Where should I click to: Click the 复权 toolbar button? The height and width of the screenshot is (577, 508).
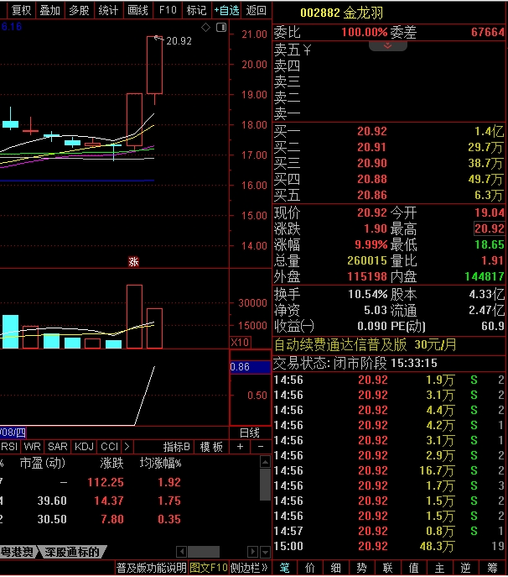[21, 10]
